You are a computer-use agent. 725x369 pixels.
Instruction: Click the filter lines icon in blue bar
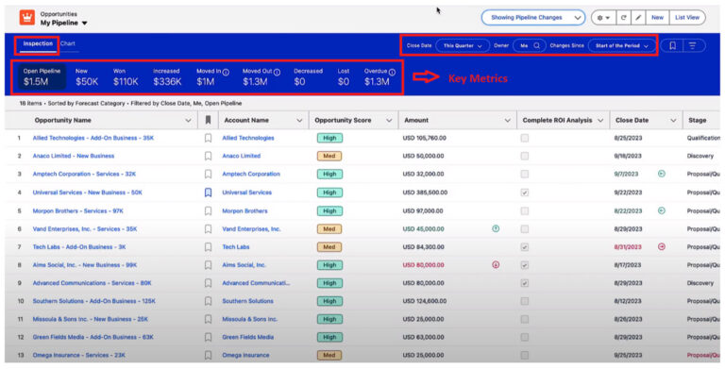tap(693, 46)
